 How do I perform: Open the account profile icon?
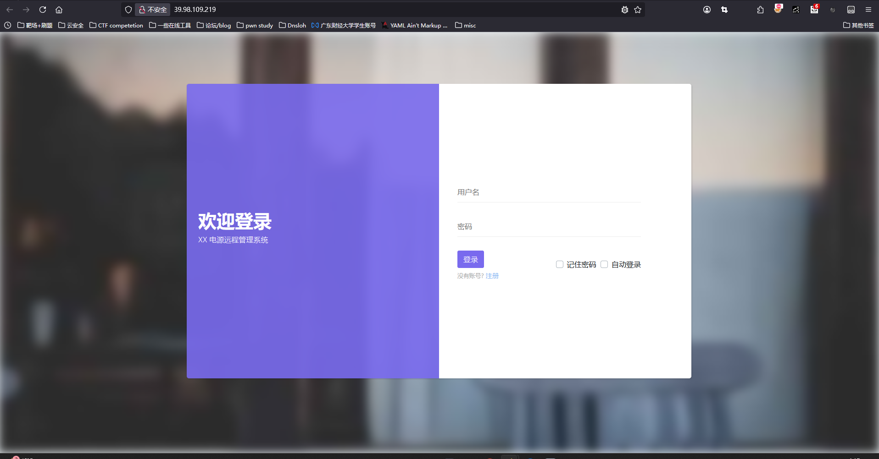[707, 10]
